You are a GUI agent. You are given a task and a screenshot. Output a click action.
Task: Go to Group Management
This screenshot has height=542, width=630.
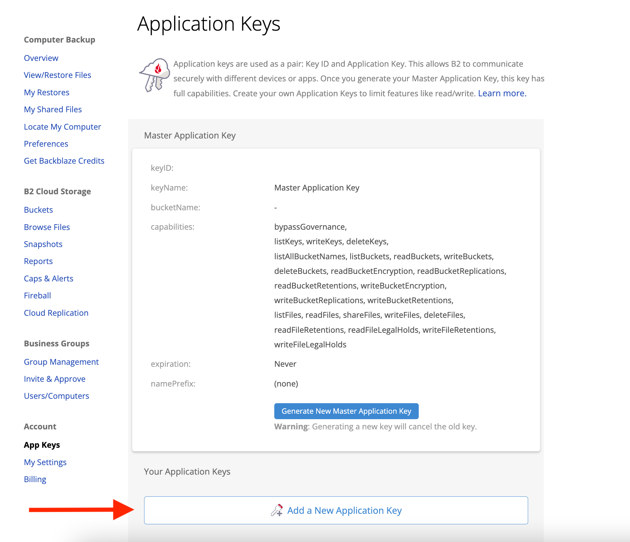[61, 362]
